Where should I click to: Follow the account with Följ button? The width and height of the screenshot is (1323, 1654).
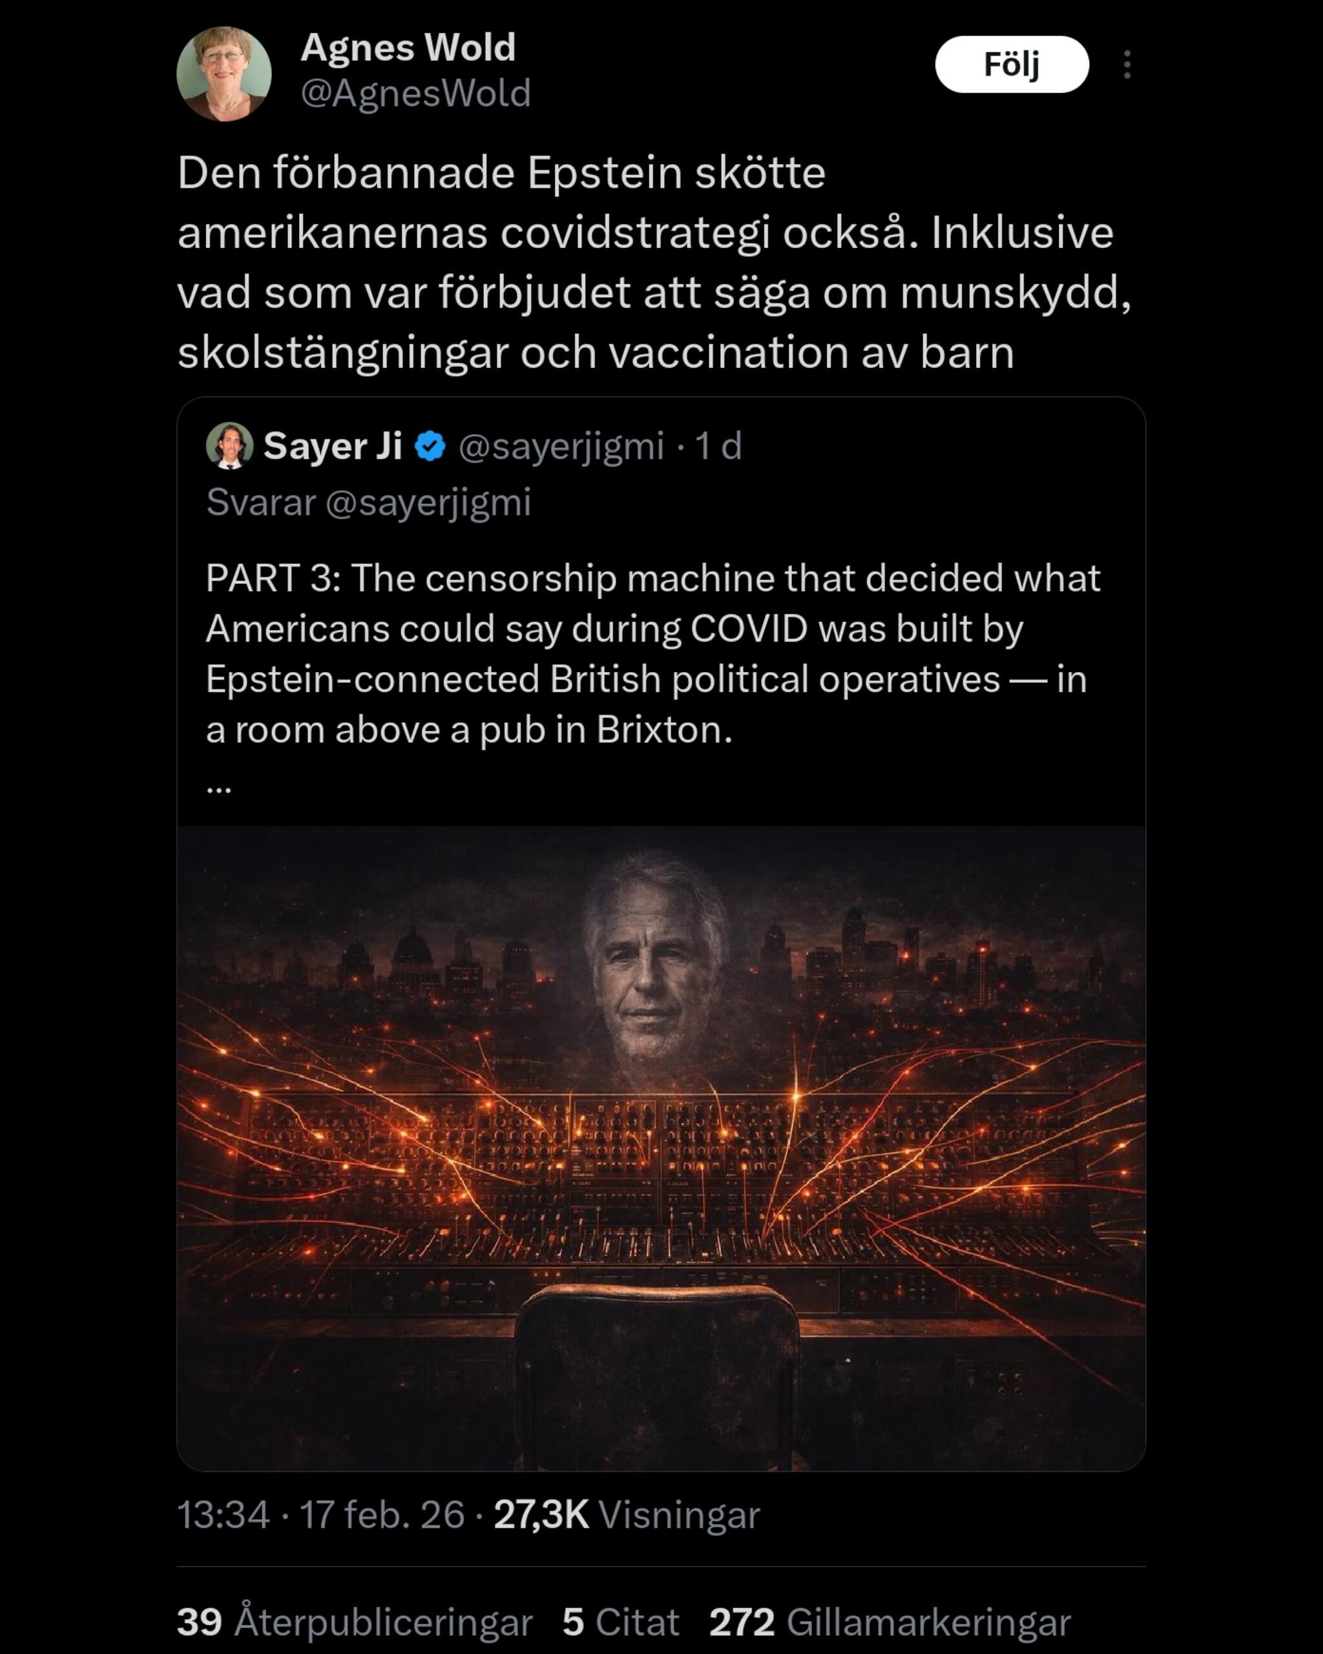tap(1012, 65)
